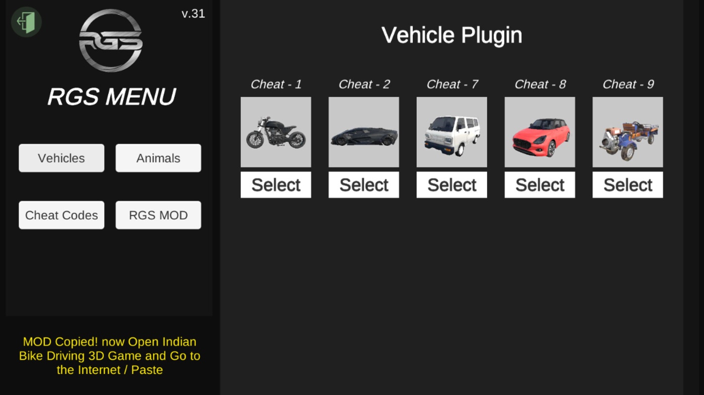The image size is (704, 395).
Task: Click the red hatchback car thumbnail
Action: click(x=540, y=132)
